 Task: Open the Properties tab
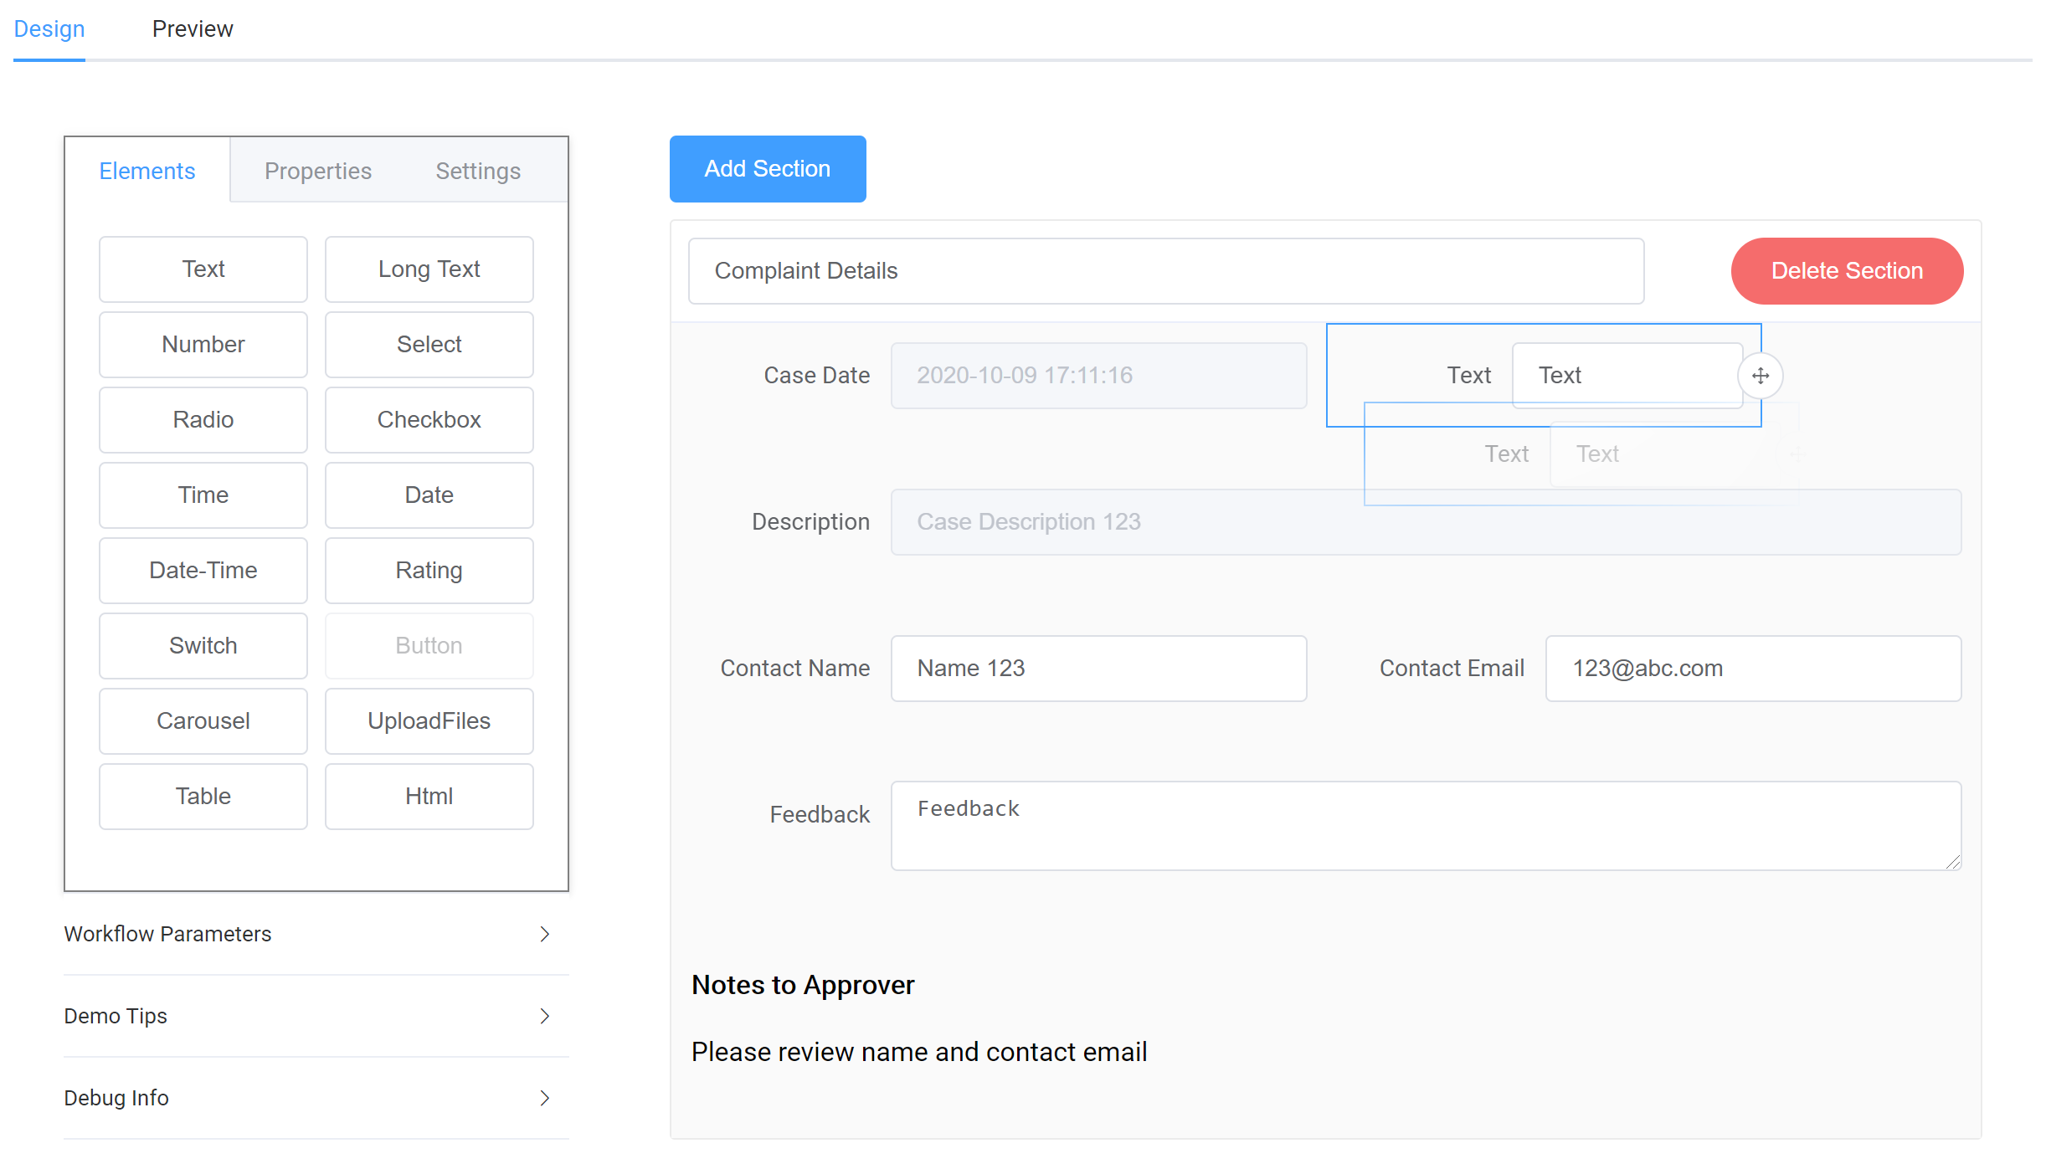click(318, 171)
